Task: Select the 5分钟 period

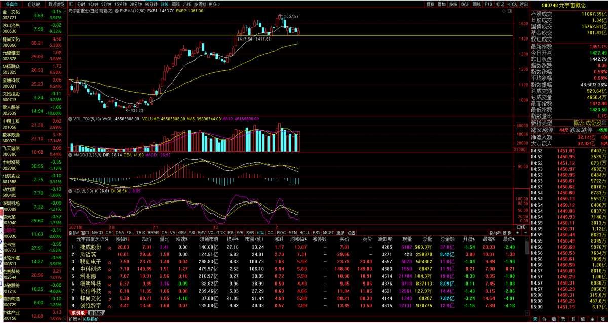Action: [x=106, y=4]
